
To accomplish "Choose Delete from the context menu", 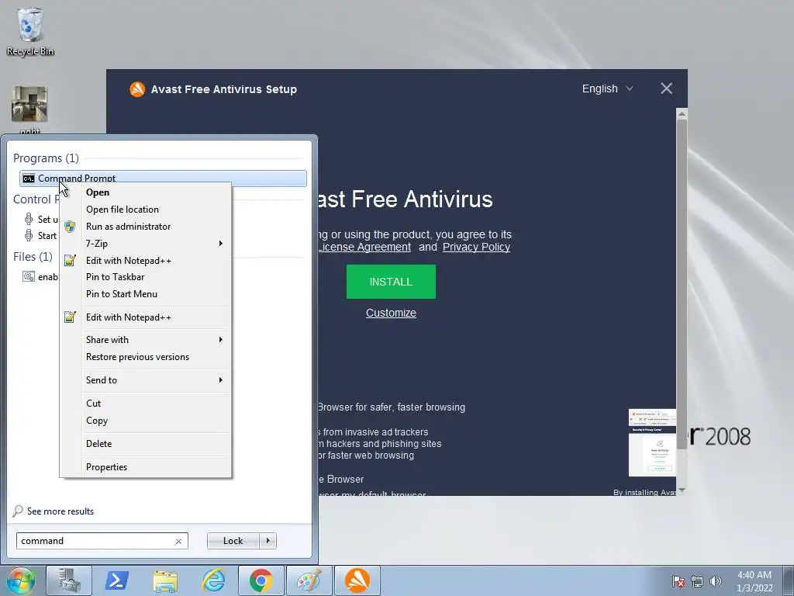I will tap(98, 444).
